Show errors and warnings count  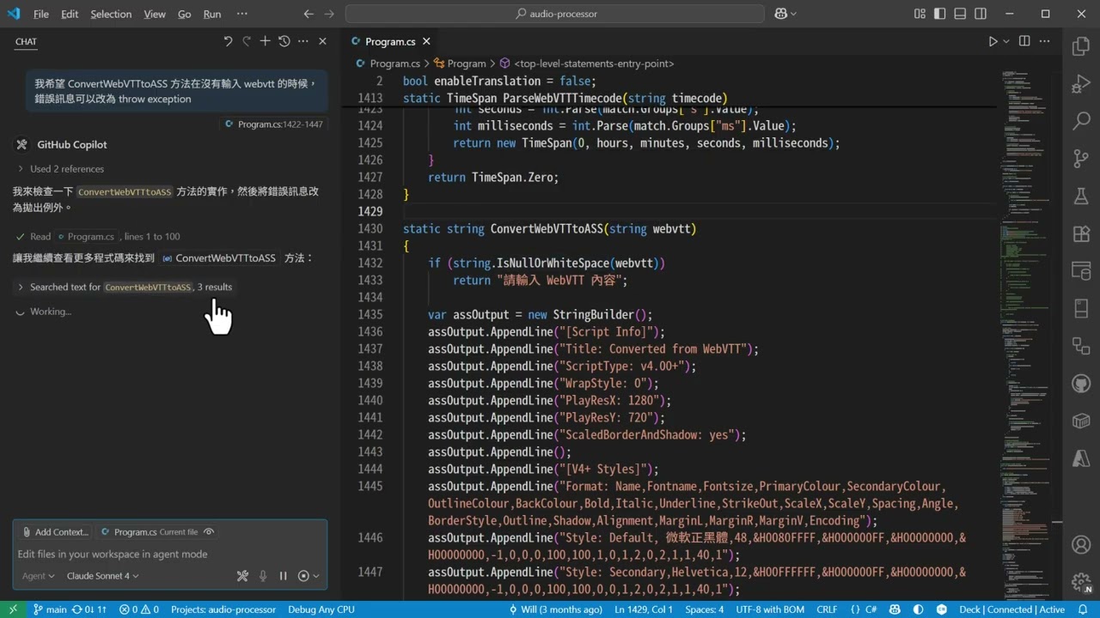139,609
